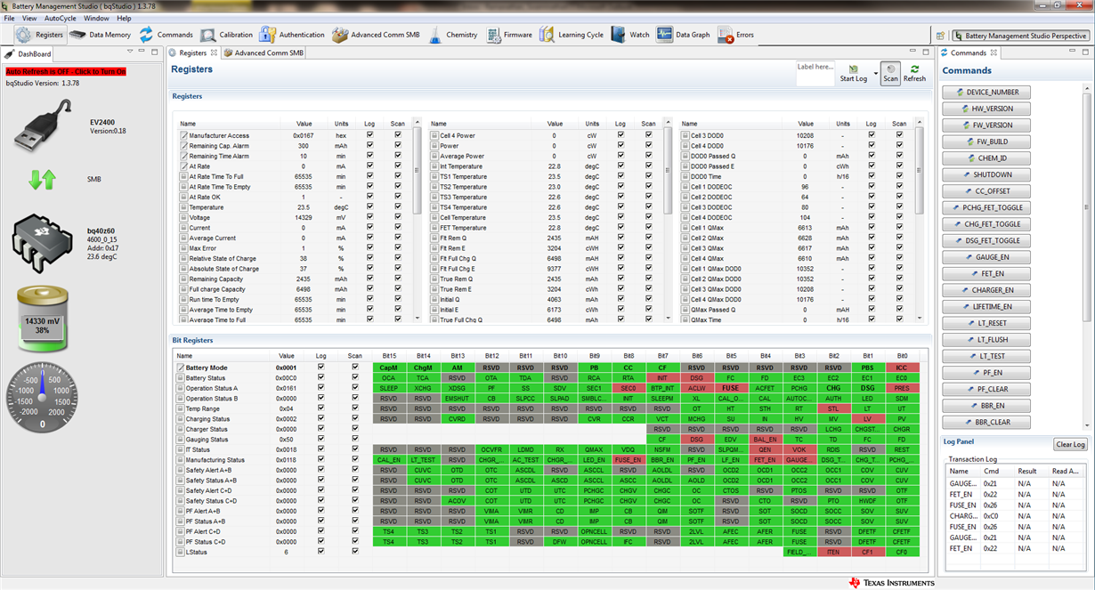Click the red ICC bit in Battery Mode

click(x=902, y=368)
